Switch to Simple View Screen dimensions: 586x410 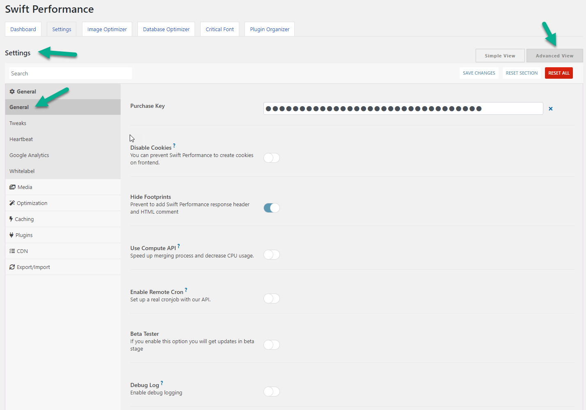pyautogui.click(x=500, y=56)
